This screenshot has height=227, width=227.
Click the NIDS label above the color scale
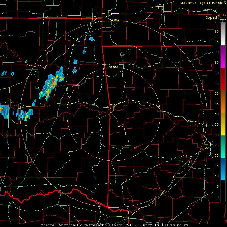coord(221,15)
